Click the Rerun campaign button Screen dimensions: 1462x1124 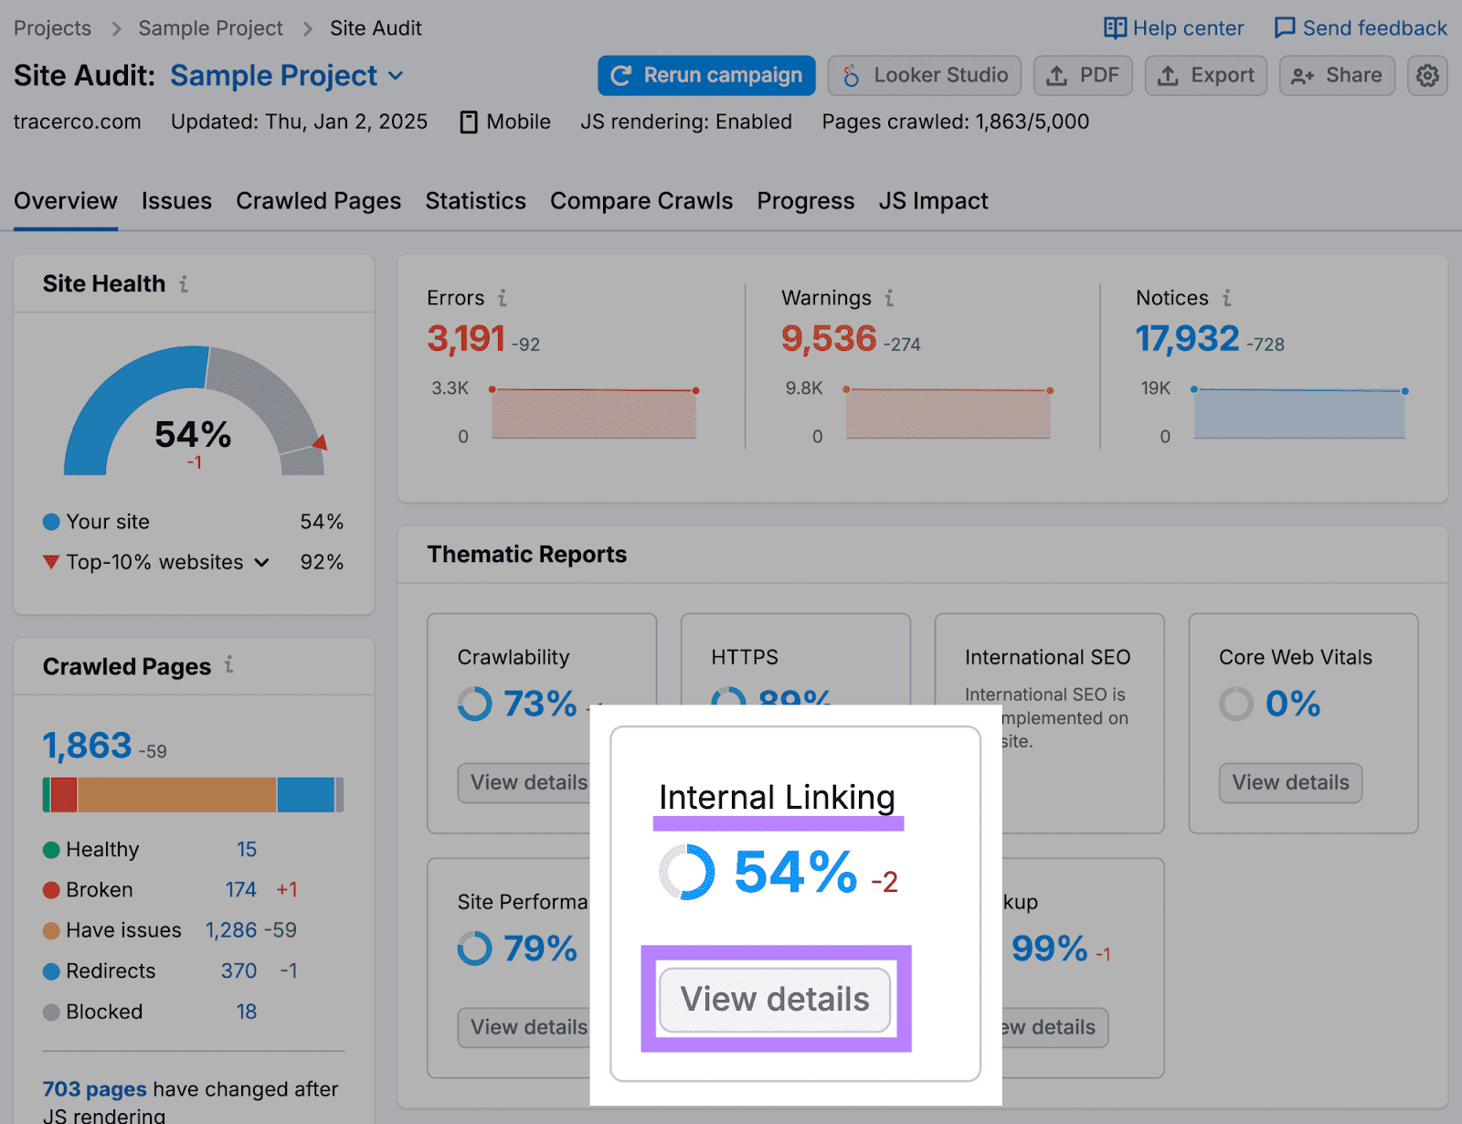tap(706, 75)
